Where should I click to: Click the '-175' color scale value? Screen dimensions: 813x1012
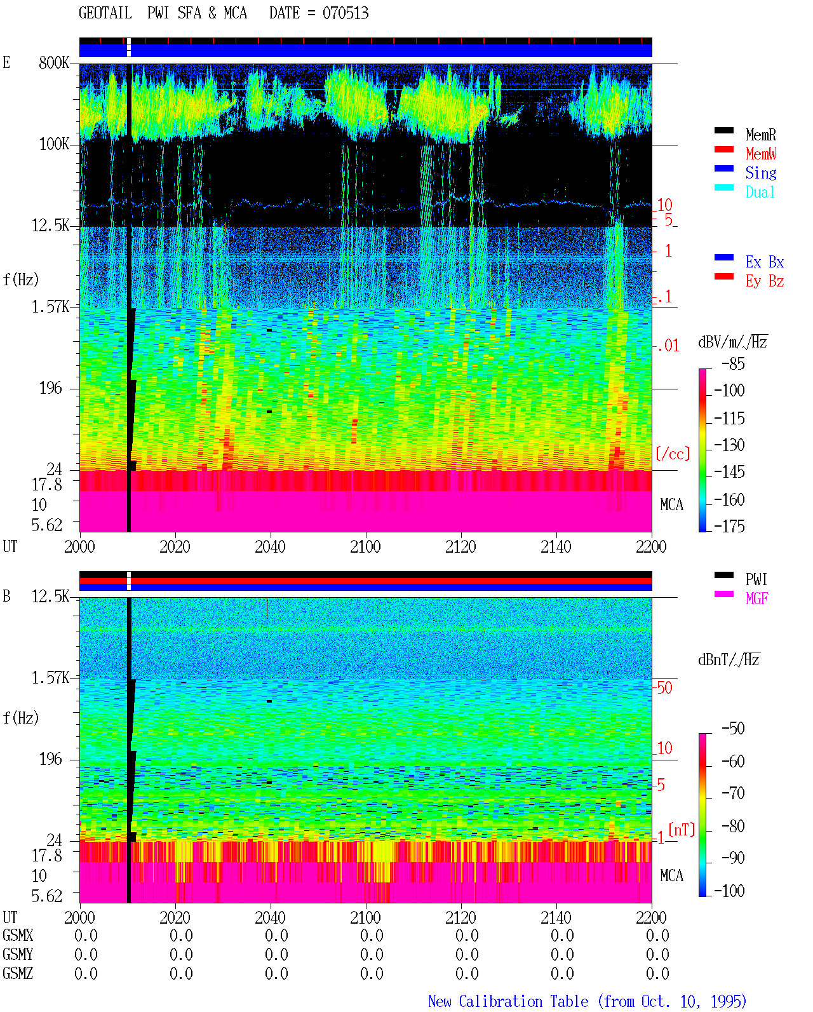click(729, 526)
